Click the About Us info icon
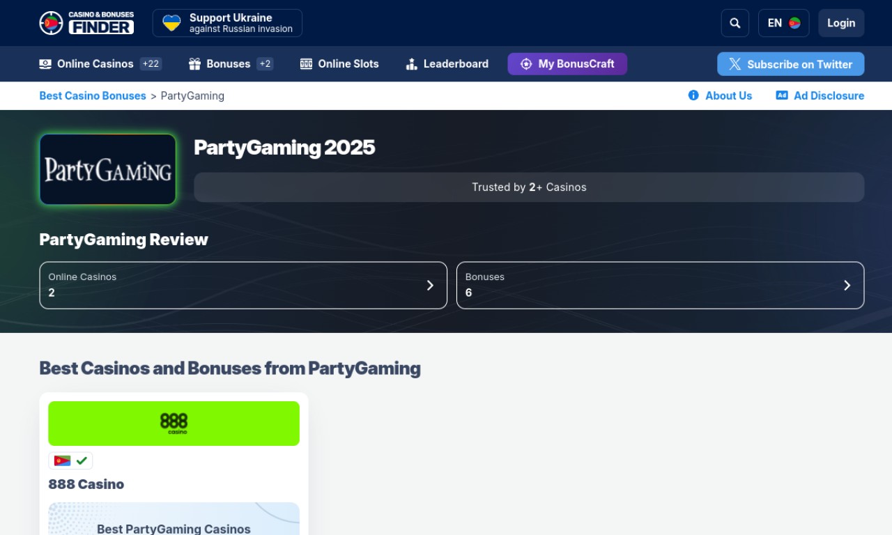The height and width of the screenshot is (535, 892). tap(693, 95)
